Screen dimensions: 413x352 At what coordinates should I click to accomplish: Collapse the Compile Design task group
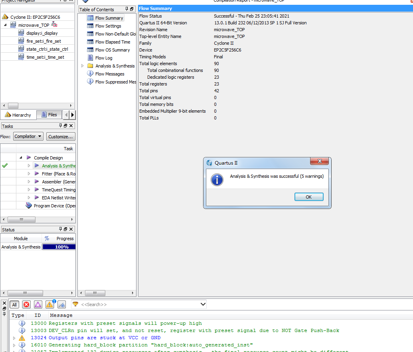tap(21, 158)
